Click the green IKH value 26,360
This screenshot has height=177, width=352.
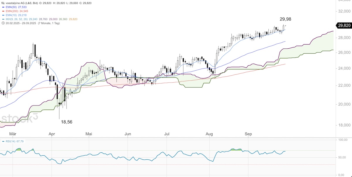(63, 19)
